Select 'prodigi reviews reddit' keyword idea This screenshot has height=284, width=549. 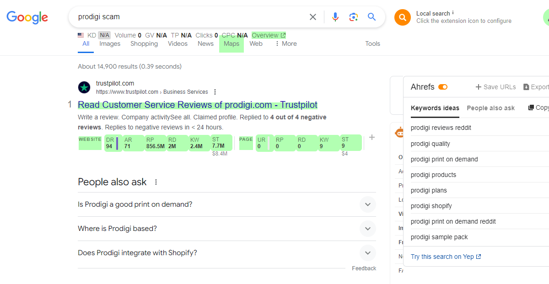(441, 128)
